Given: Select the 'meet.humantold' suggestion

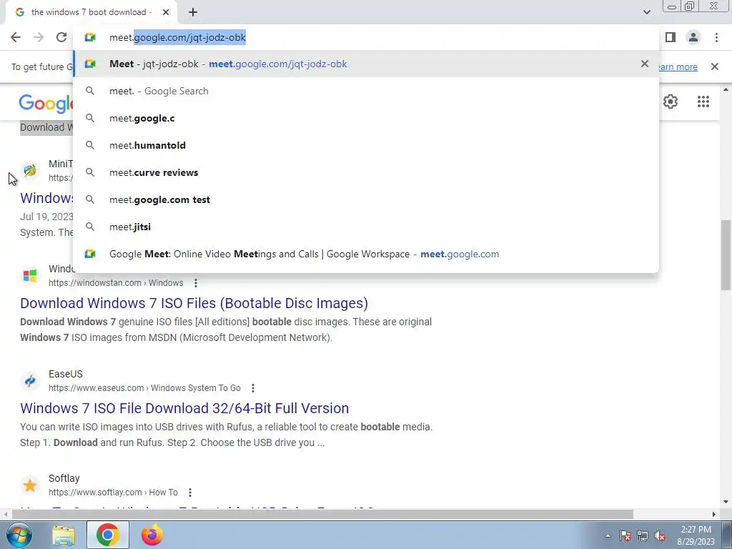Looking at the screenshot, I should pos(366,145).
